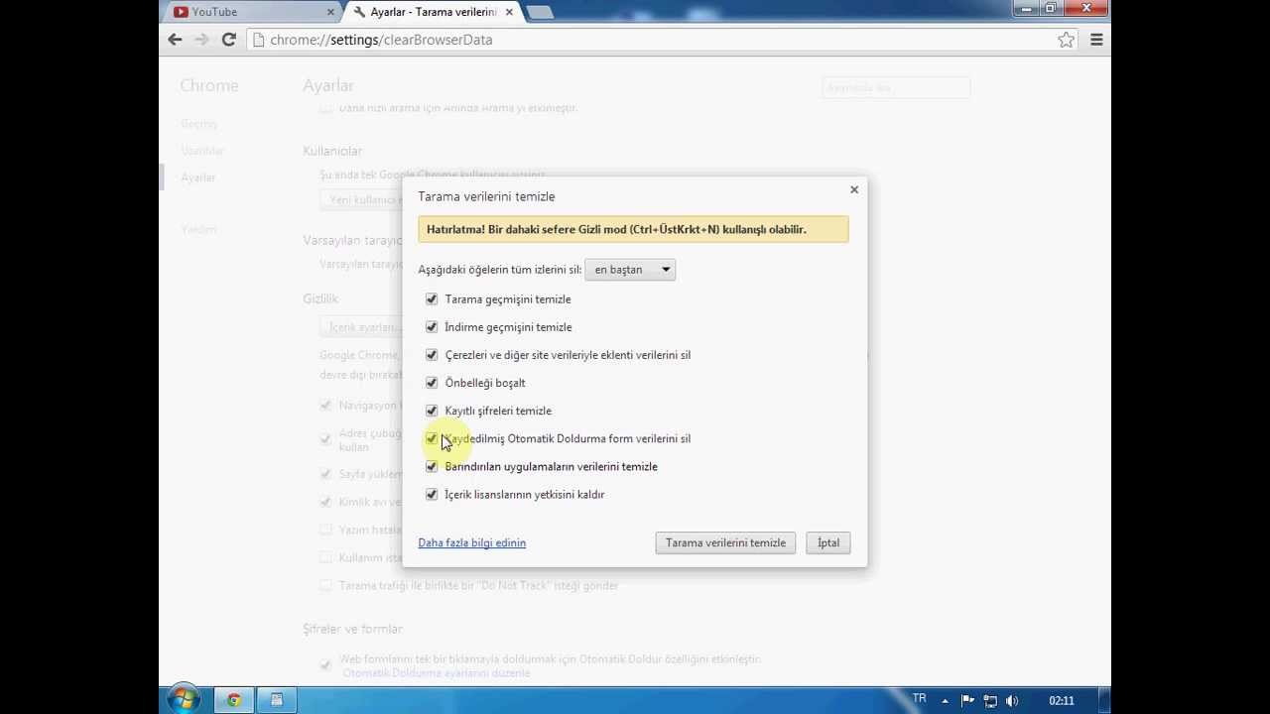Click the browser forward arrow
Viewport: 1270px width, 714px height.
(202, 40)
